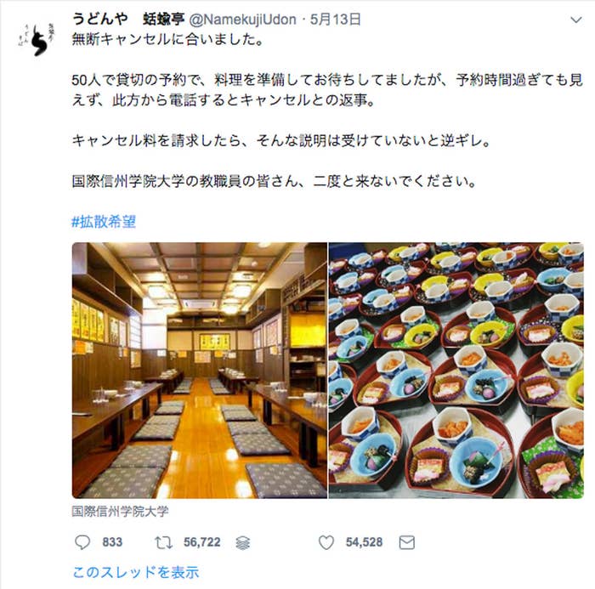The height and width of the screenshot is (589, 595).
Task: View the prepared food dishes photo
Action: point(456,370)
